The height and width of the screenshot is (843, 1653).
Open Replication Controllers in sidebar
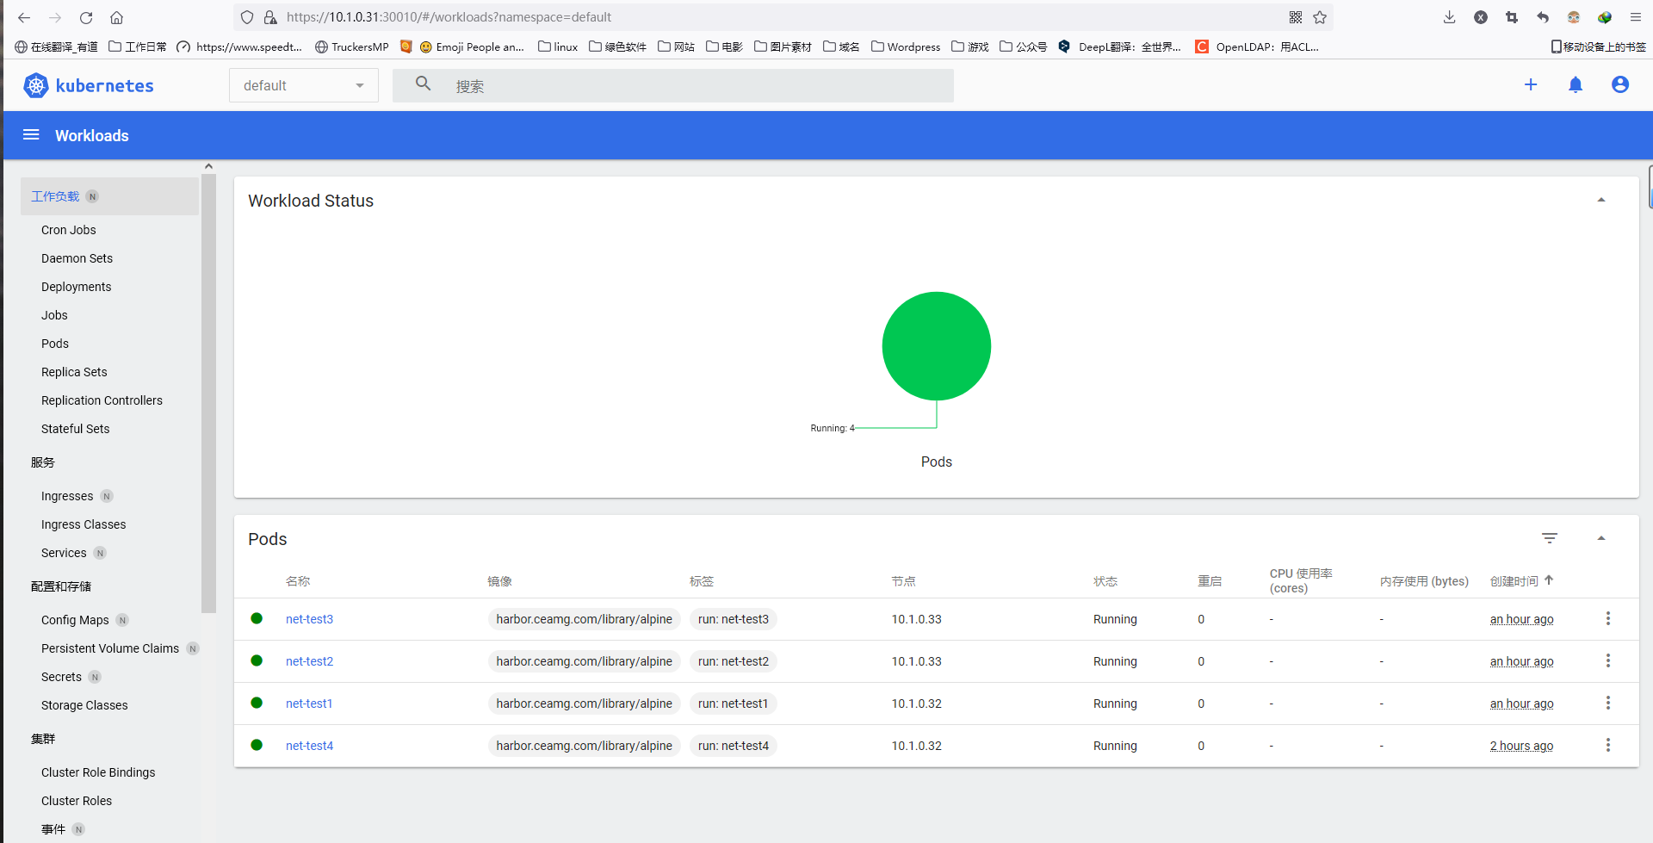[x=102, y=400]
